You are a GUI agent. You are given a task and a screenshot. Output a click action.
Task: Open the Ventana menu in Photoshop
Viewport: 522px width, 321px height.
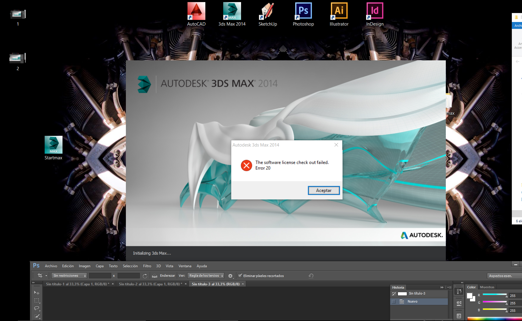click(x=185, y=266)
